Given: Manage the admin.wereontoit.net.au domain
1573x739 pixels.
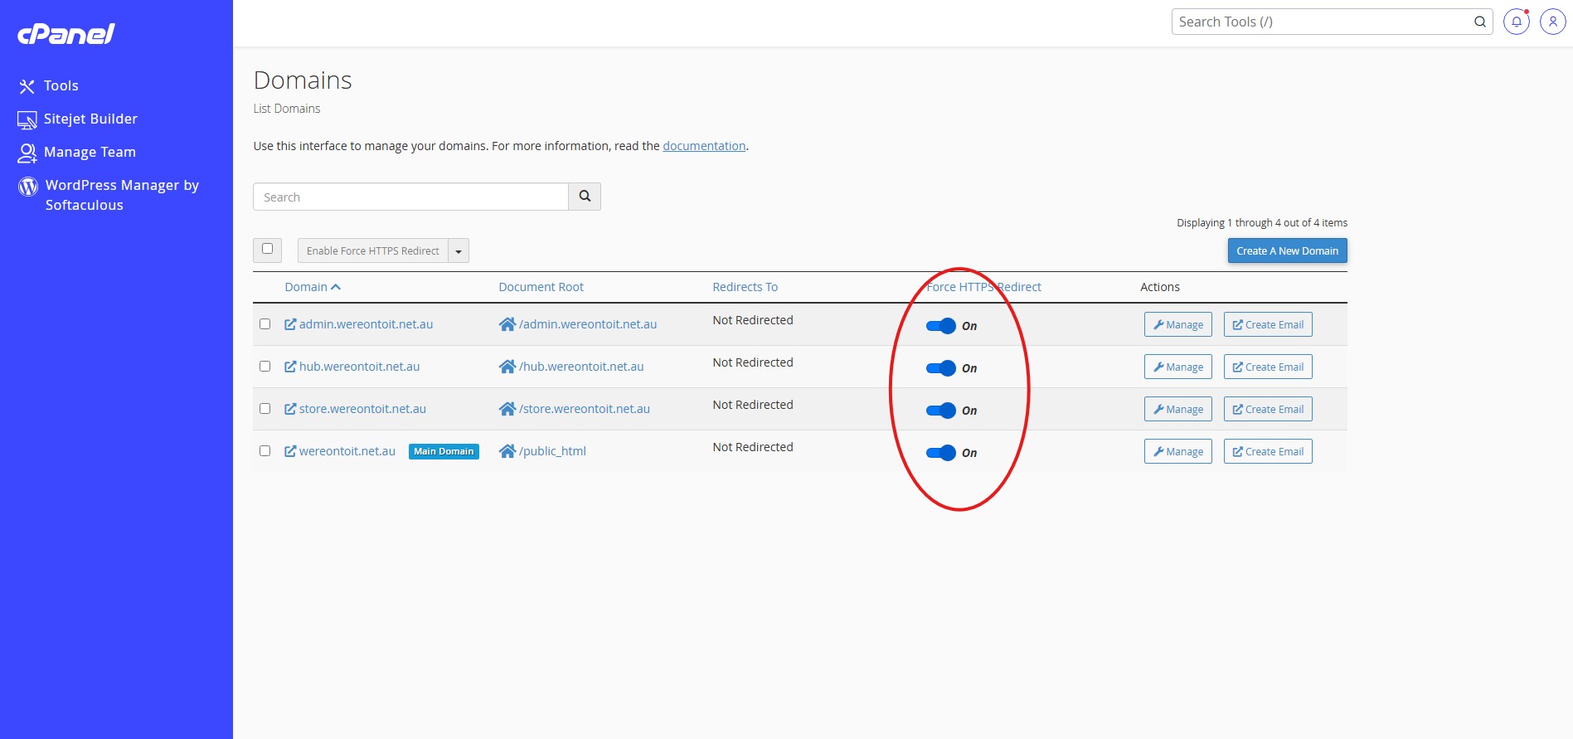Looking at the screenshot, I should click(1178, 324).
